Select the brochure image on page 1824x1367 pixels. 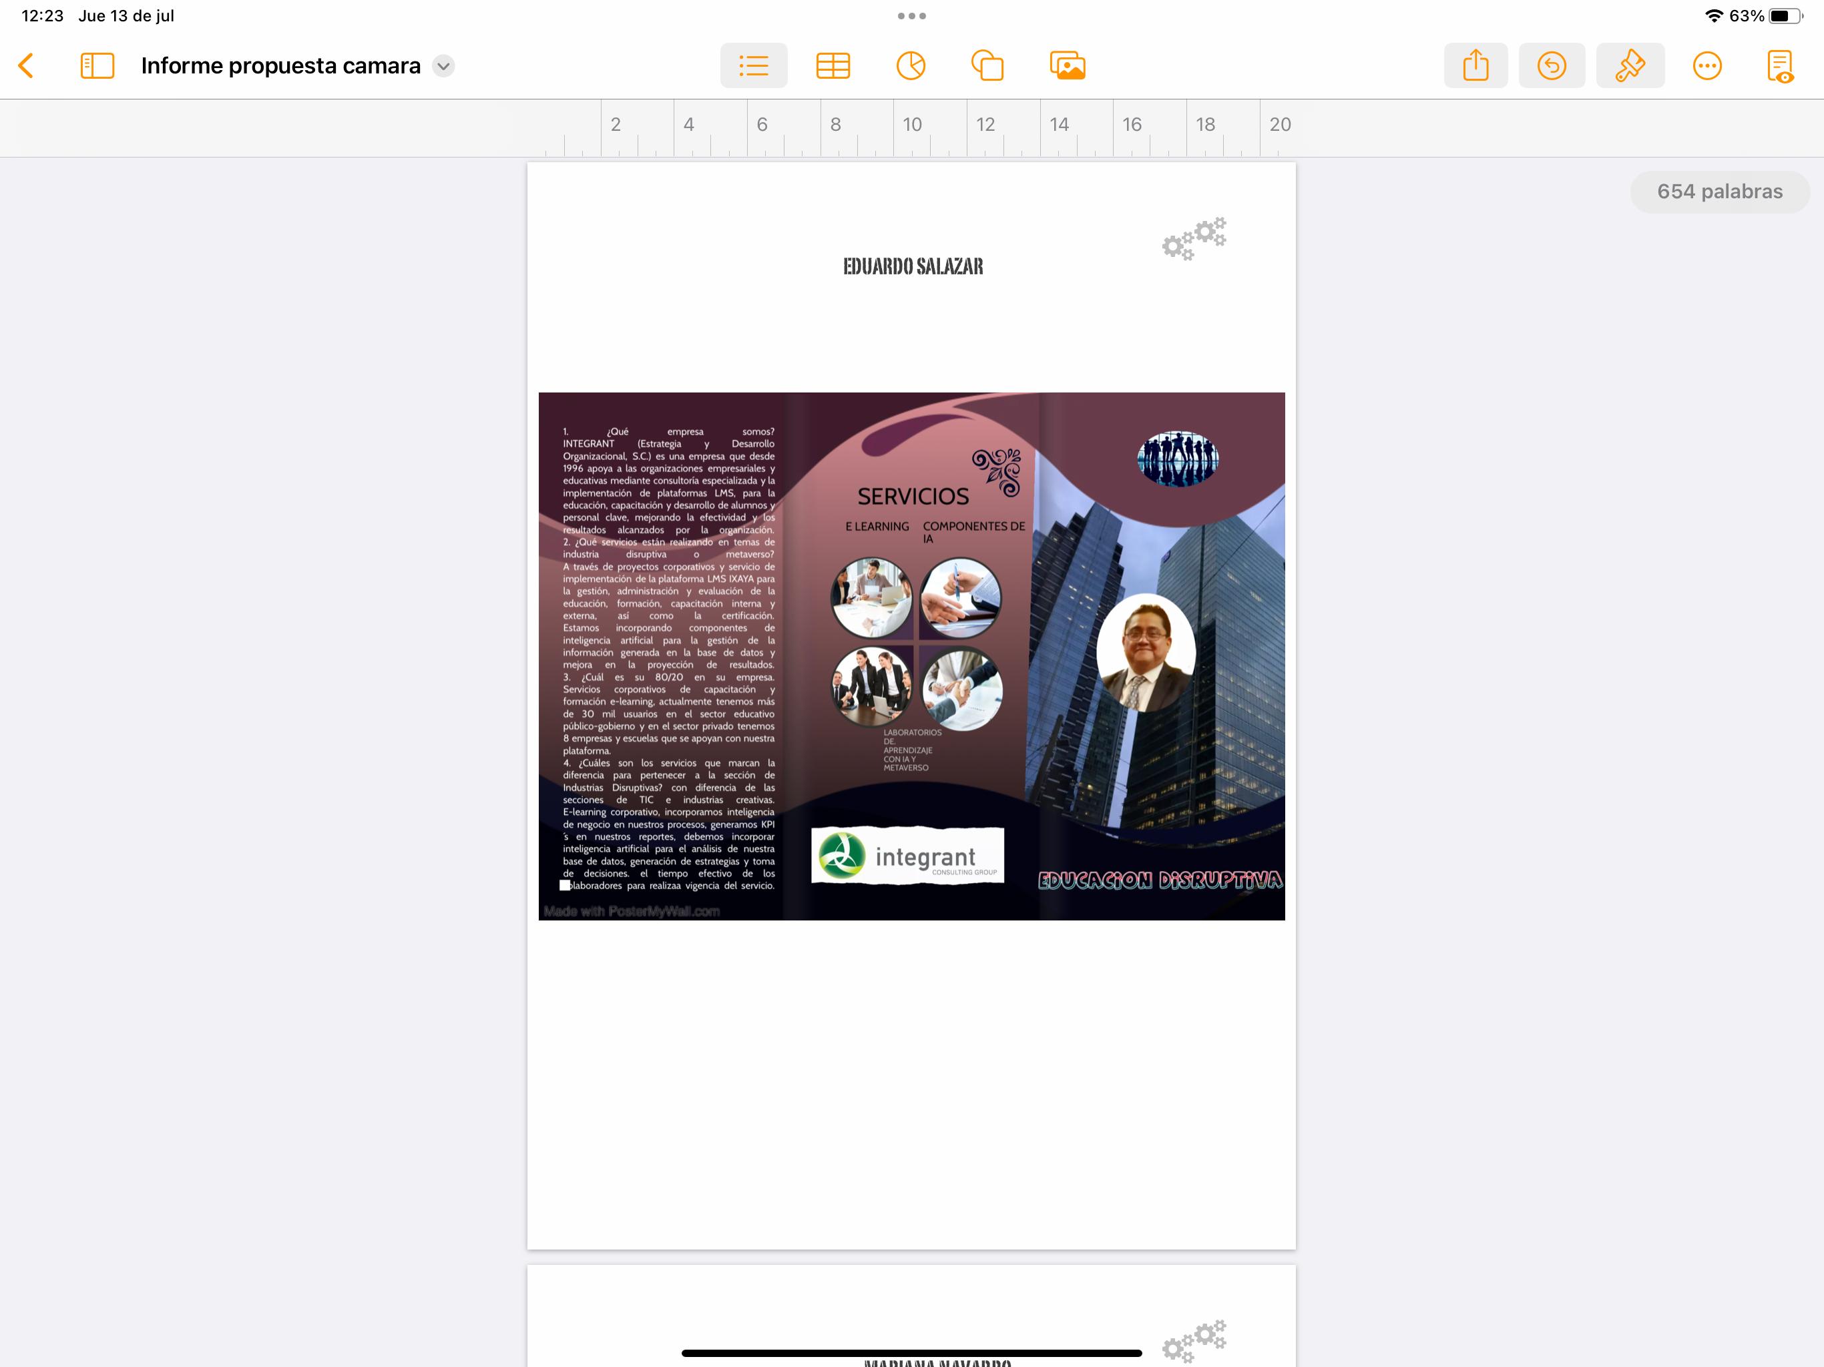pos(911,655)
